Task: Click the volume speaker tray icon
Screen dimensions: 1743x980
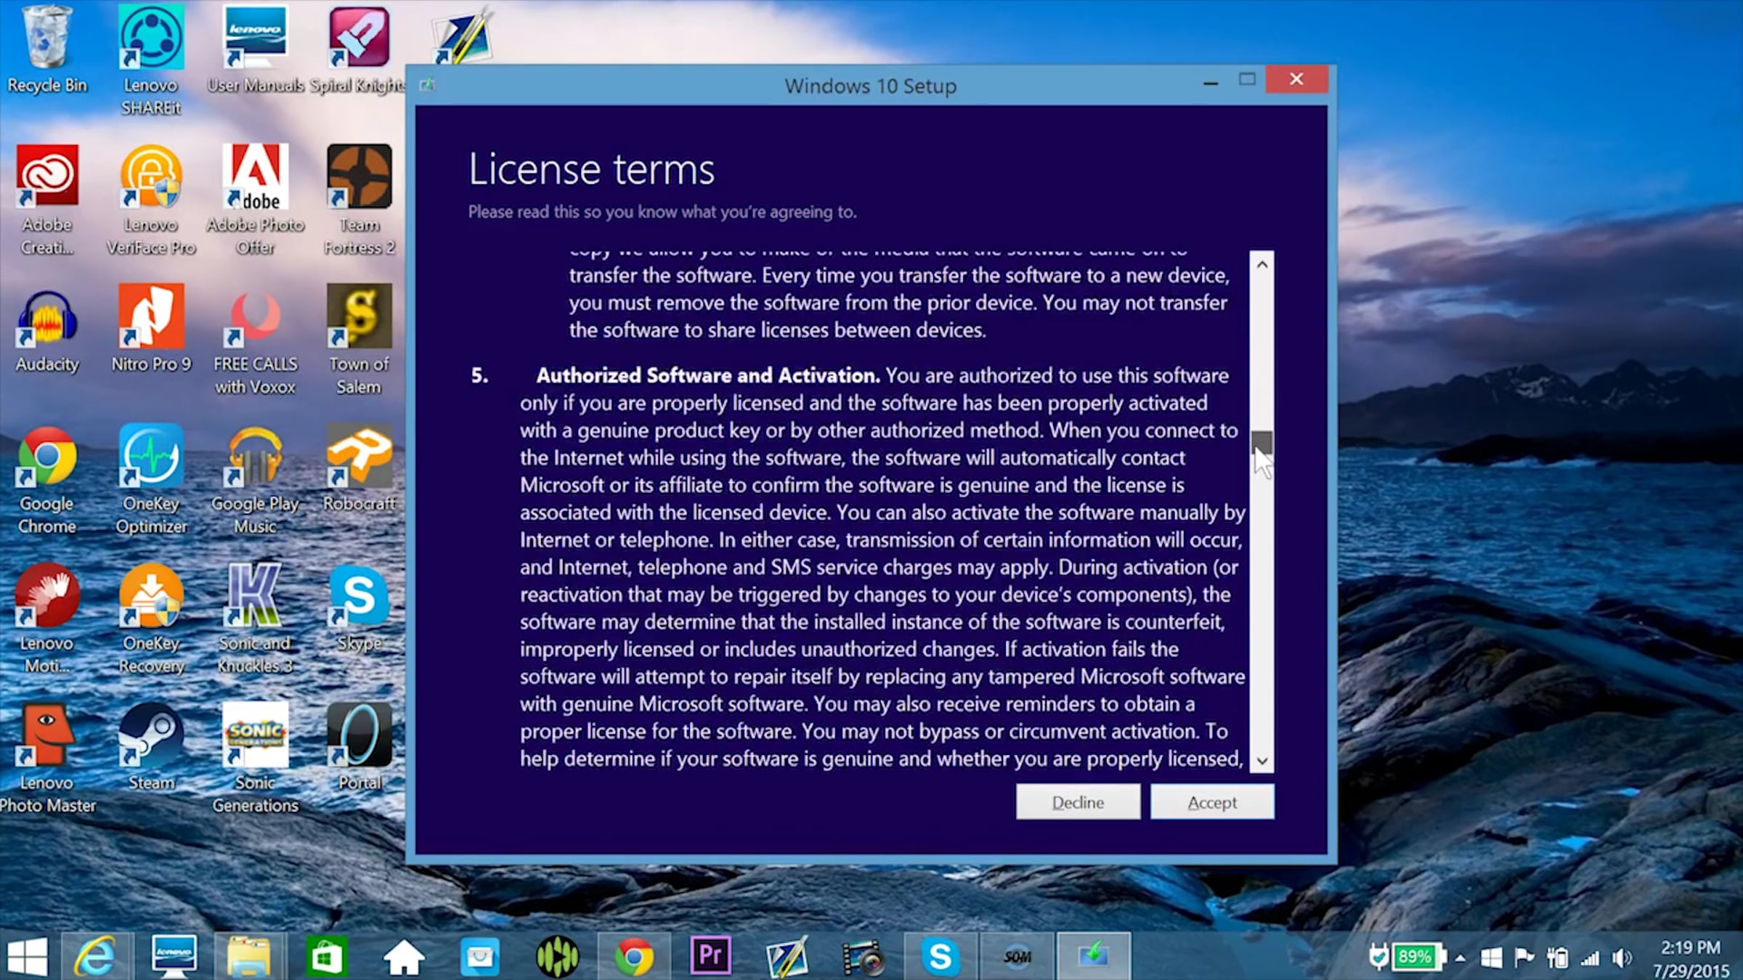Action: (x=1622, y=958)
